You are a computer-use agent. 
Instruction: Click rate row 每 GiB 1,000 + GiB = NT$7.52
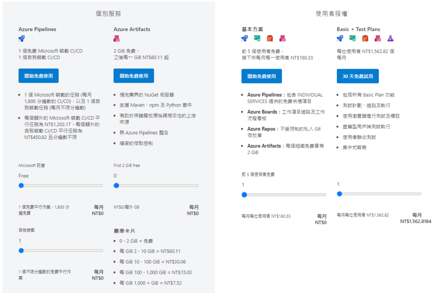150,283
